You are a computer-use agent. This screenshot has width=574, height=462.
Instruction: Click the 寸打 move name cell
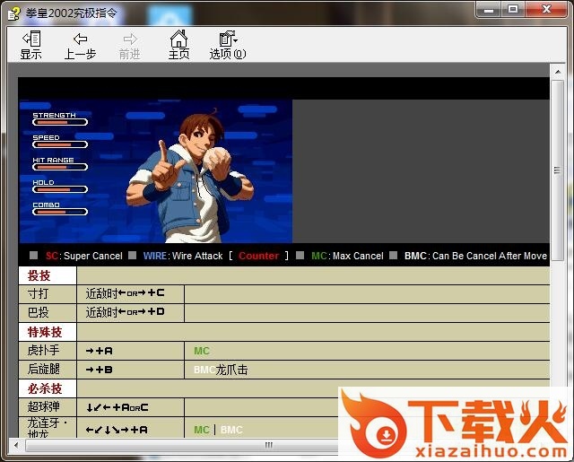point(39,294)
